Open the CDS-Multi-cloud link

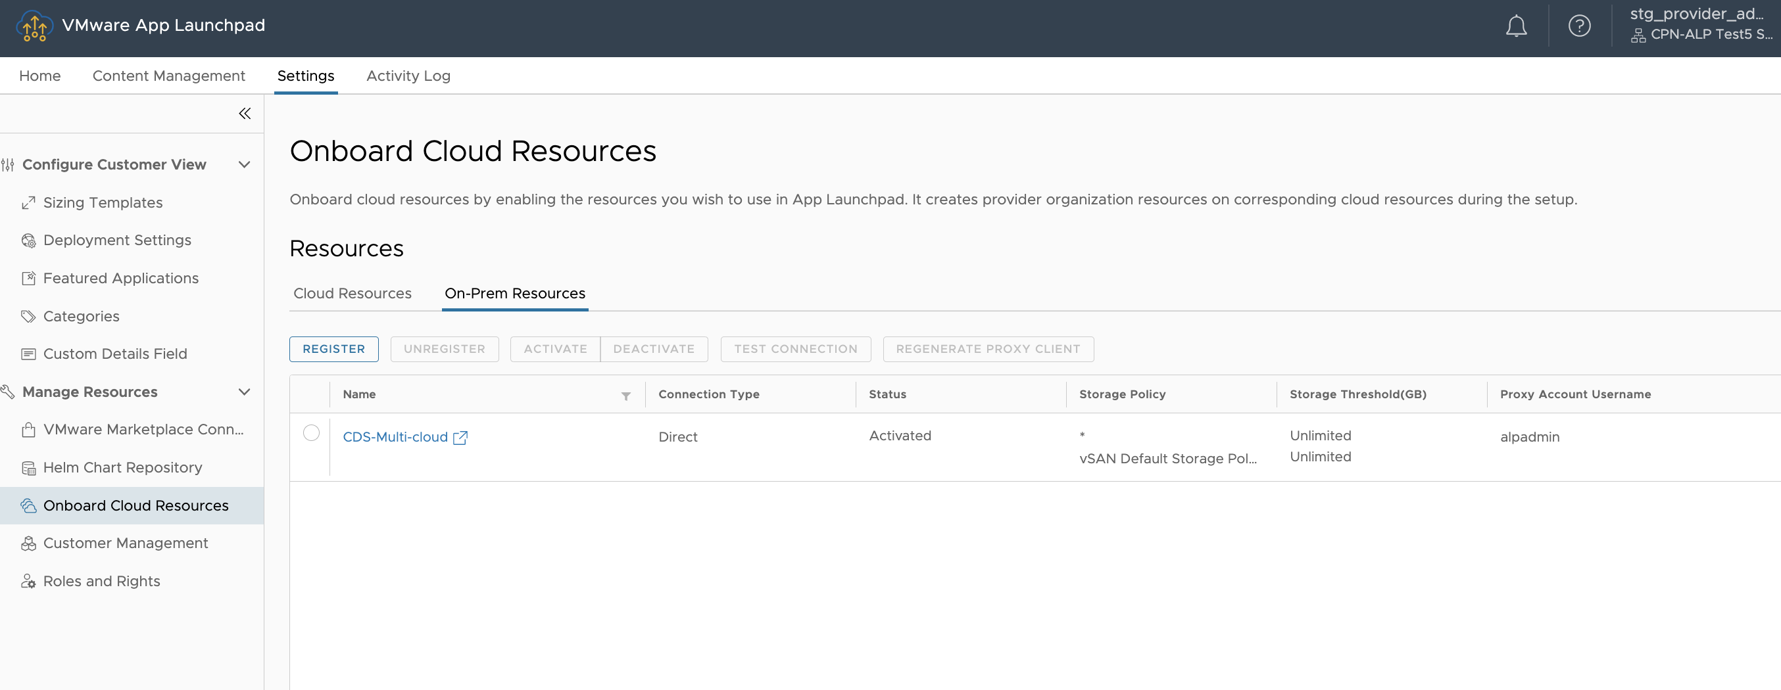click(395, 437)
